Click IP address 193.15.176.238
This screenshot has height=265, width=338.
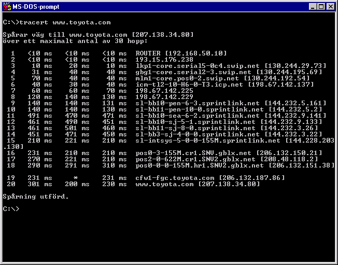[164, 60]
